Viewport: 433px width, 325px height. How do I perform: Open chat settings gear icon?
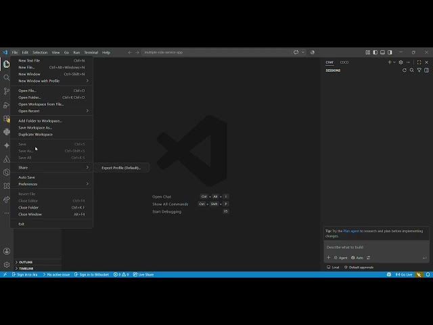tap(401, 62)
